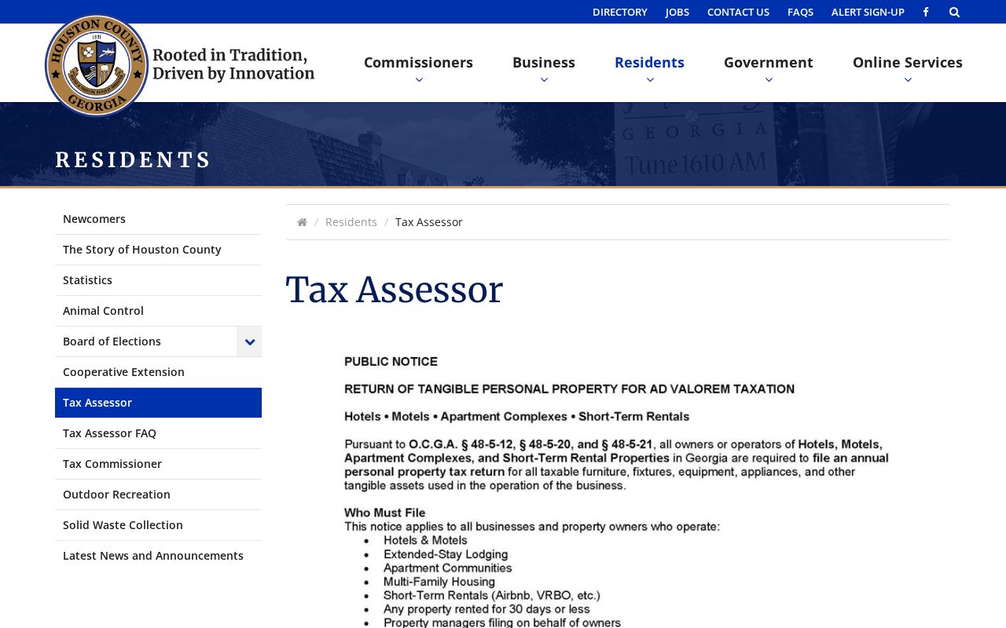Go to home via breadcrumb house icon

[x=302, y=222]
